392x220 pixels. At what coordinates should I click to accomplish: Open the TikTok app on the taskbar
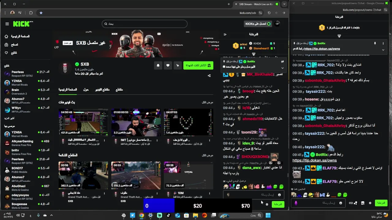[x=168, y=215]
